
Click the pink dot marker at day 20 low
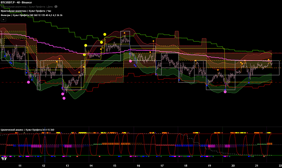[225, 92]
